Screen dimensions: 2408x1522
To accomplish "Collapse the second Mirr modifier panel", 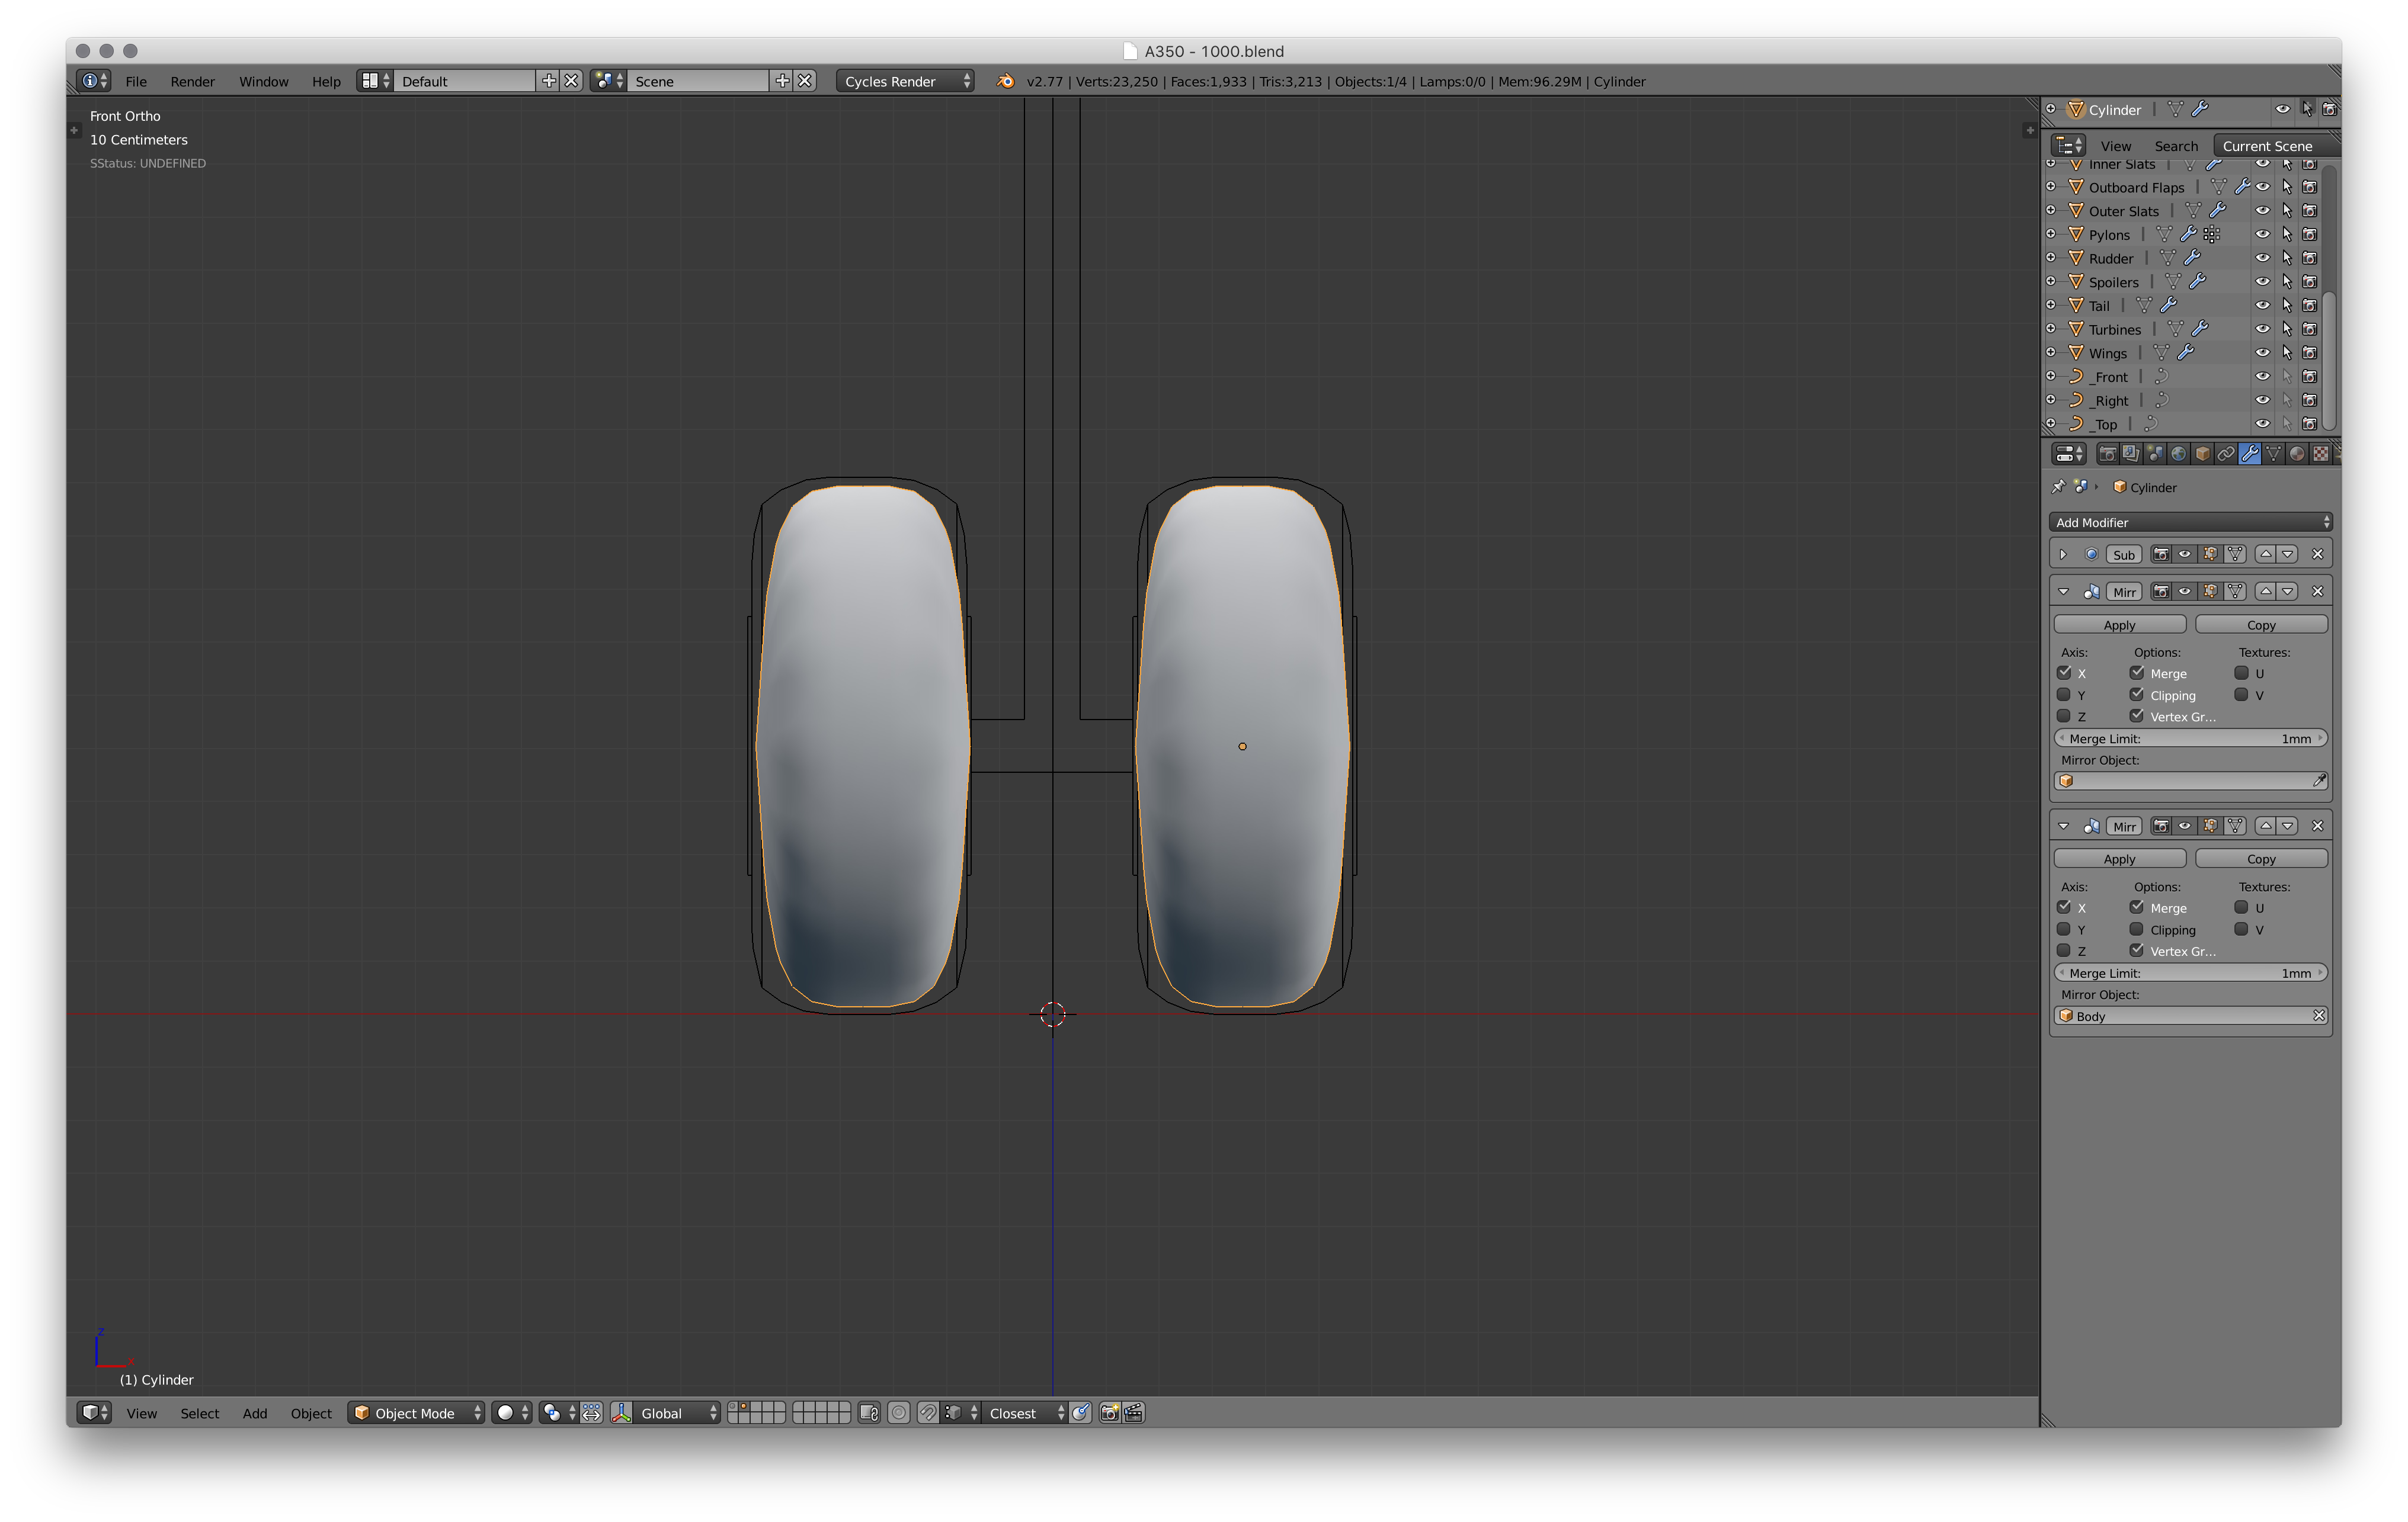I will click(x=2063, y=827).
